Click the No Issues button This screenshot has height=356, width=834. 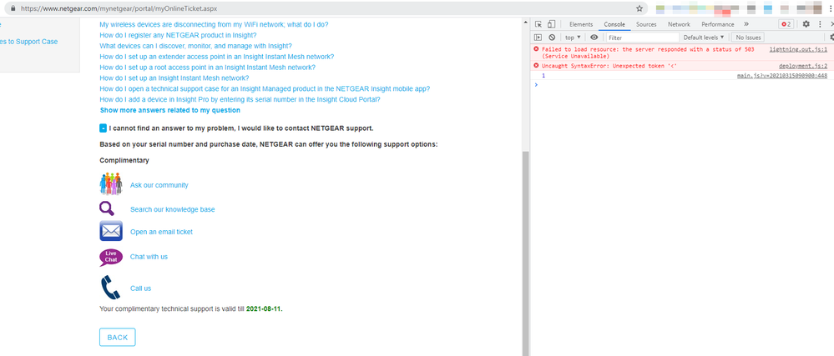(748, 38)
